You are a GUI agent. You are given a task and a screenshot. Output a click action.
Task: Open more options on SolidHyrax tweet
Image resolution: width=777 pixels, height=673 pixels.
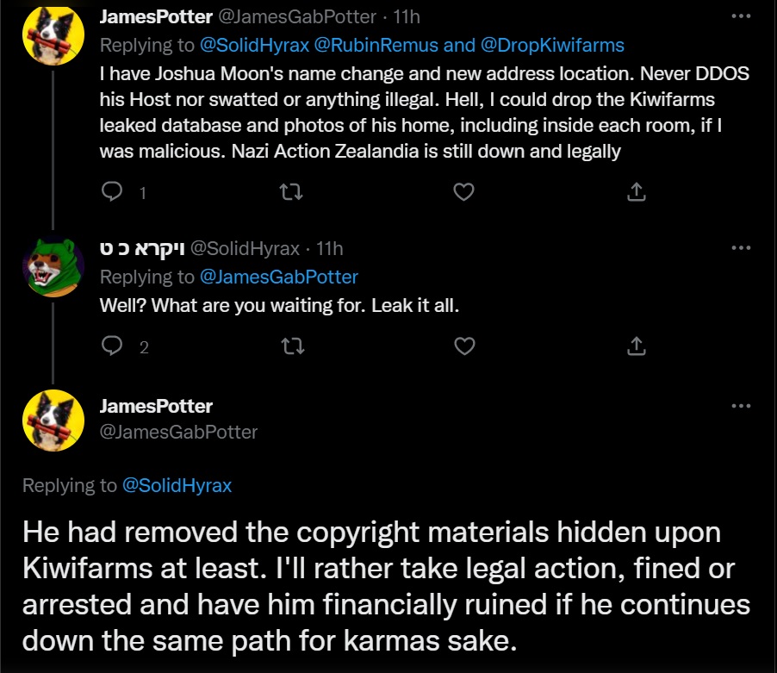click(740, 248)
